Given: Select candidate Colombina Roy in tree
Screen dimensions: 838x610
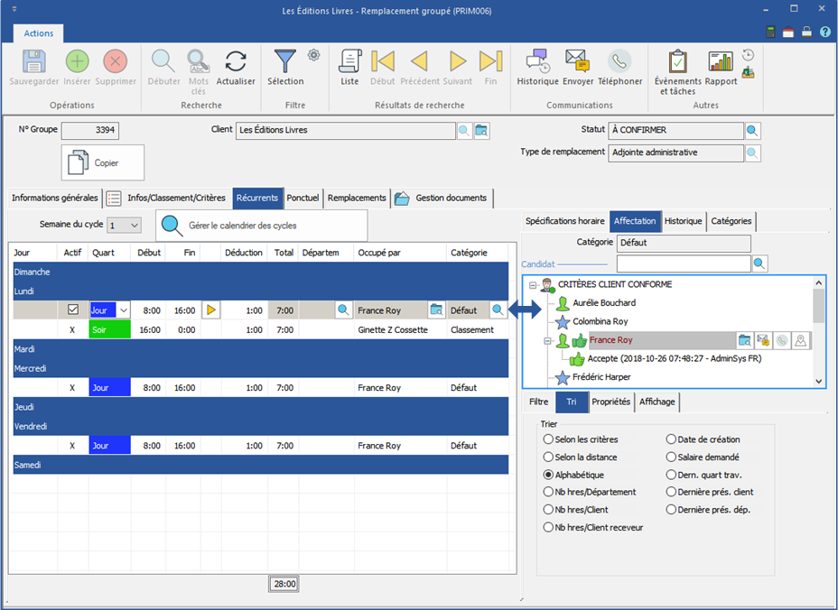Looking at the screenshot, I should pos(601,321).
